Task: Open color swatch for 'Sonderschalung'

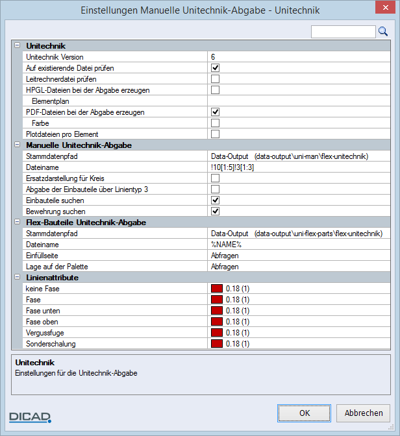Action: click(x=217, y=344)
